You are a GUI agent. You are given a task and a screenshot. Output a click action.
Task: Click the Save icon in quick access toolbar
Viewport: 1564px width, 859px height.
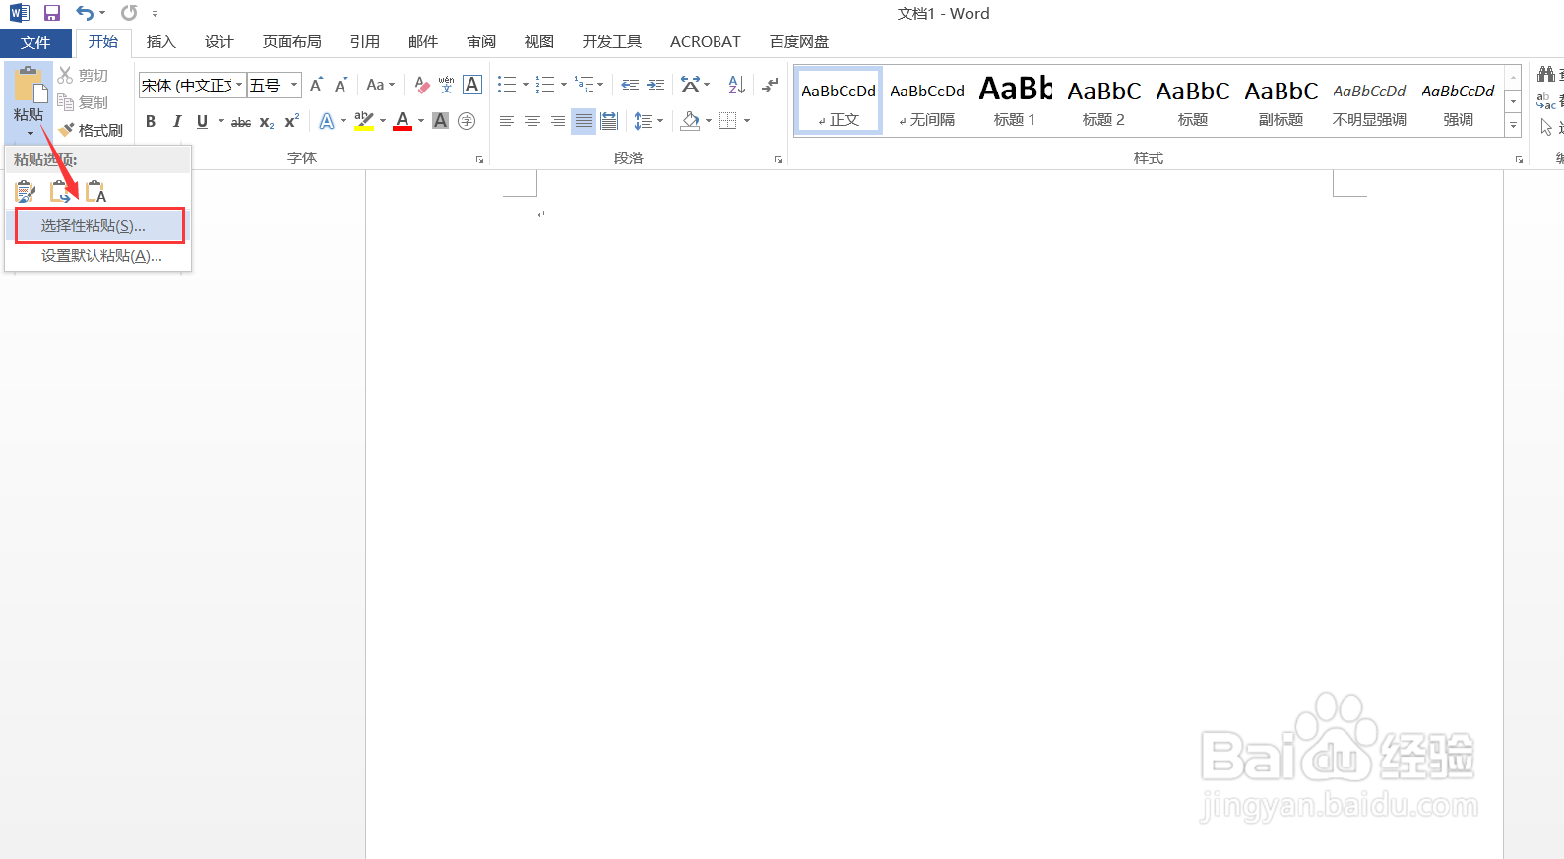click(52, 13)
